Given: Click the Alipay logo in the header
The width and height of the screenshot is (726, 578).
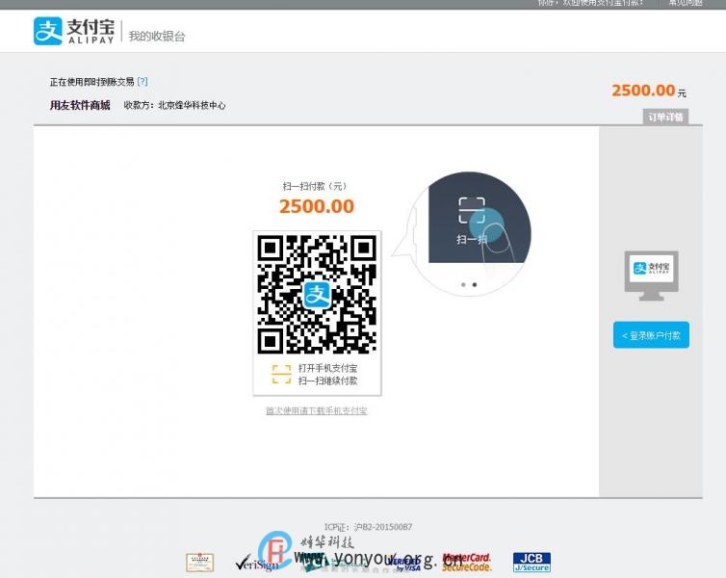Looking at the screenshot, I should pos(74,31).
